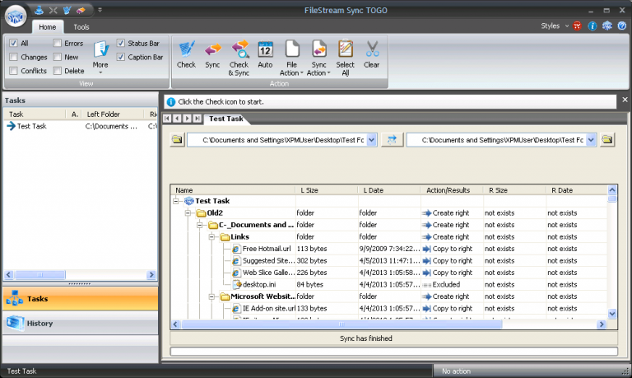
Task: Open the History navigation pane
Action: point(80,323)
